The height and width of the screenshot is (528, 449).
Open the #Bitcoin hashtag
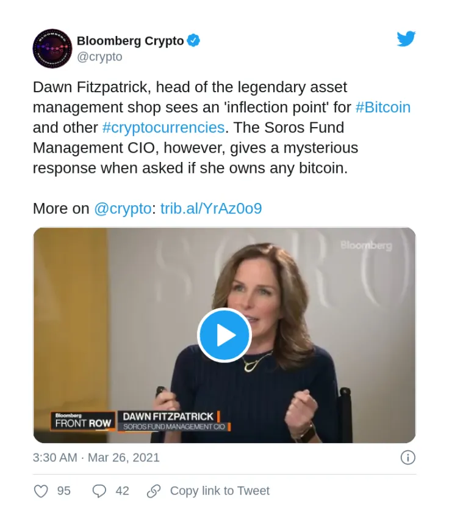click(383, 108)
